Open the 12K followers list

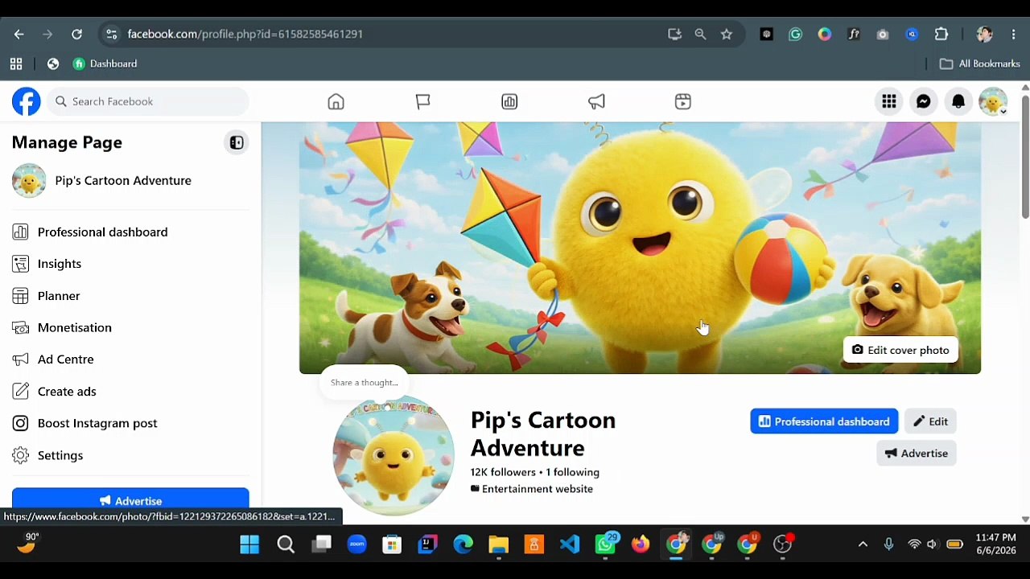point(503,472)
